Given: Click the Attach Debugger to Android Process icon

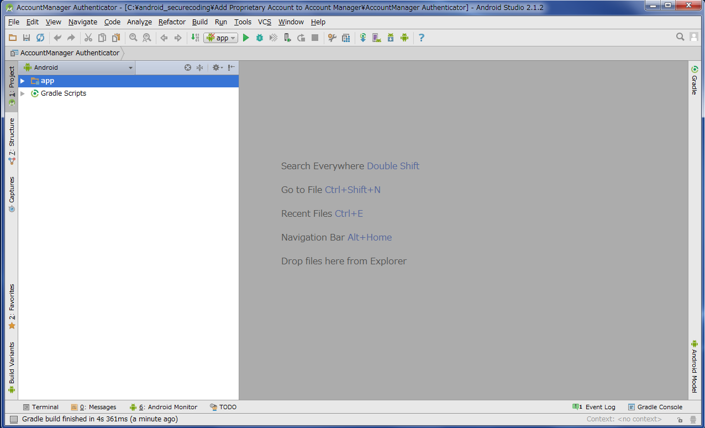Looking at the screenshot, I should 287,38.
